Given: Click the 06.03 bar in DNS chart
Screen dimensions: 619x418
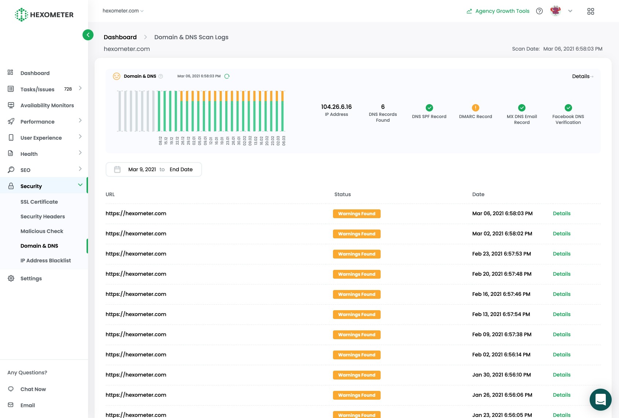Looking at the screenshot, I should (x=283, y=111).
